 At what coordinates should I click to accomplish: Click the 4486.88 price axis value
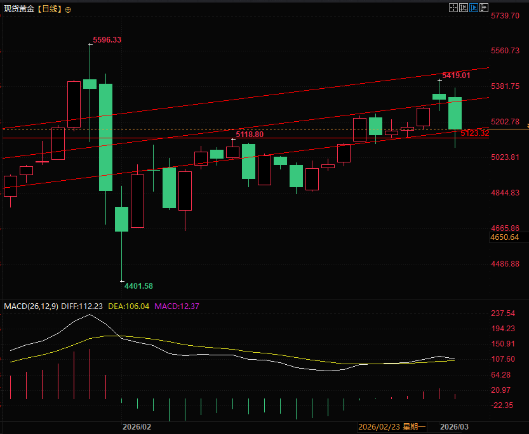click(x=506, y=263)
